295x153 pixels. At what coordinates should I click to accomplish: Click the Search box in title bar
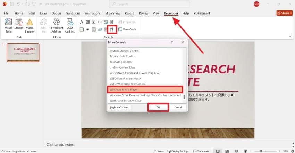[149, 4]
